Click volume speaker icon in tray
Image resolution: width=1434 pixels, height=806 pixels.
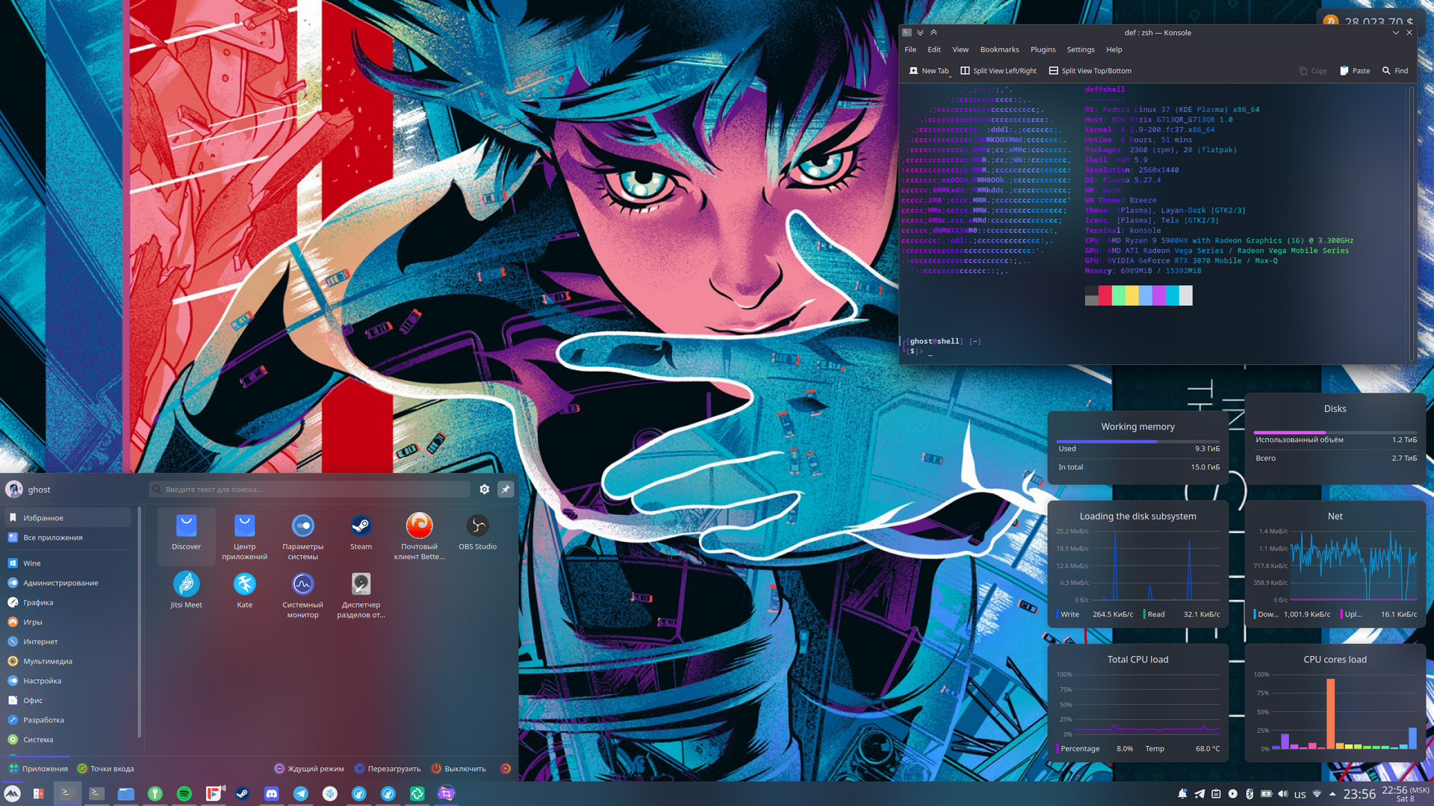pyautogui.click(x=1282, y=794)
